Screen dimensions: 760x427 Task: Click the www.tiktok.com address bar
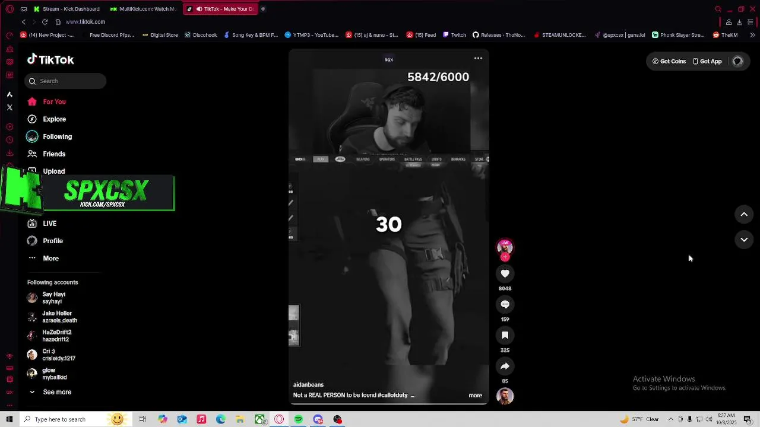85,22
